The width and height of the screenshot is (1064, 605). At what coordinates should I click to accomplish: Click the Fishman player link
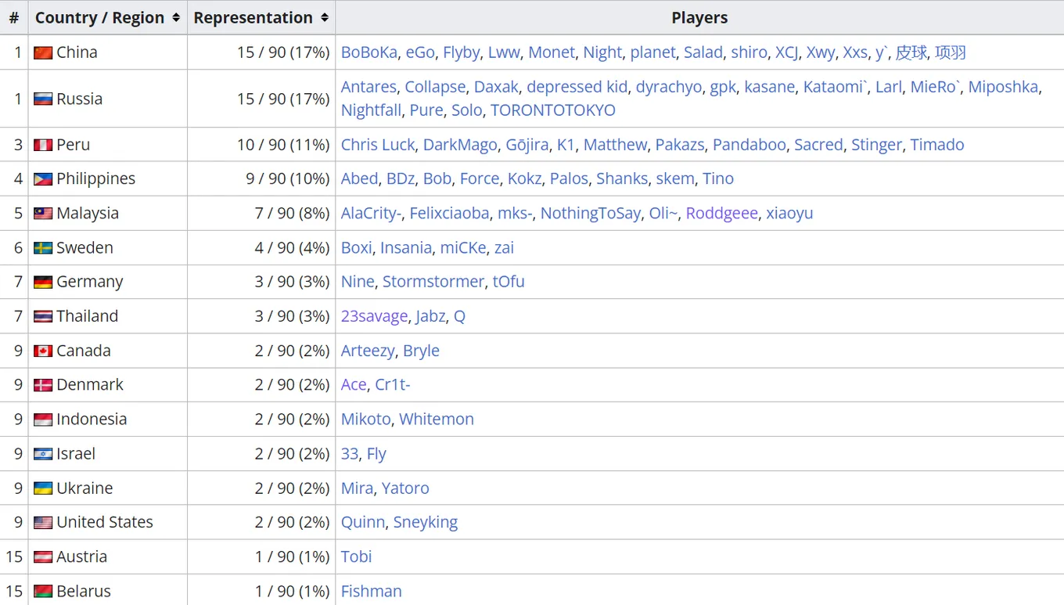(372, 591)
